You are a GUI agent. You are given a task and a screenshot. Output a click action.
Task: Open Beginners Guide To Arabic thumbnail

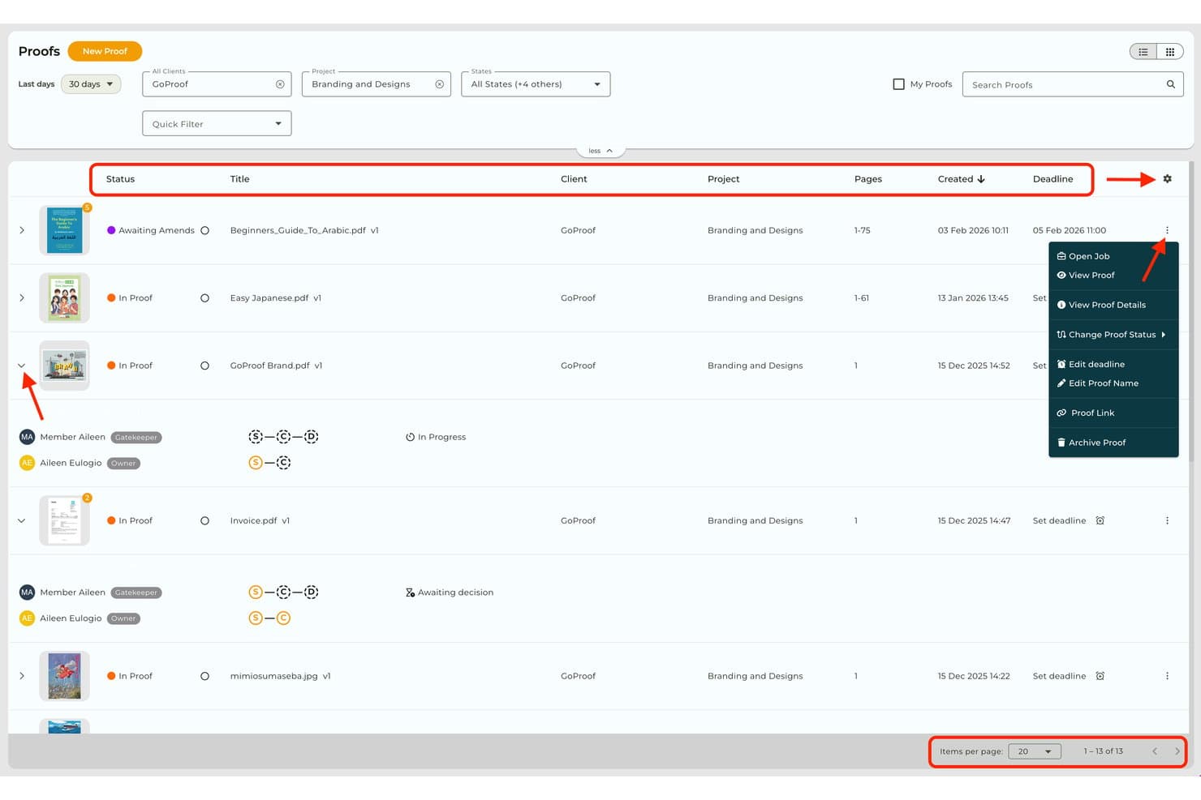click(x=64, y=230)
